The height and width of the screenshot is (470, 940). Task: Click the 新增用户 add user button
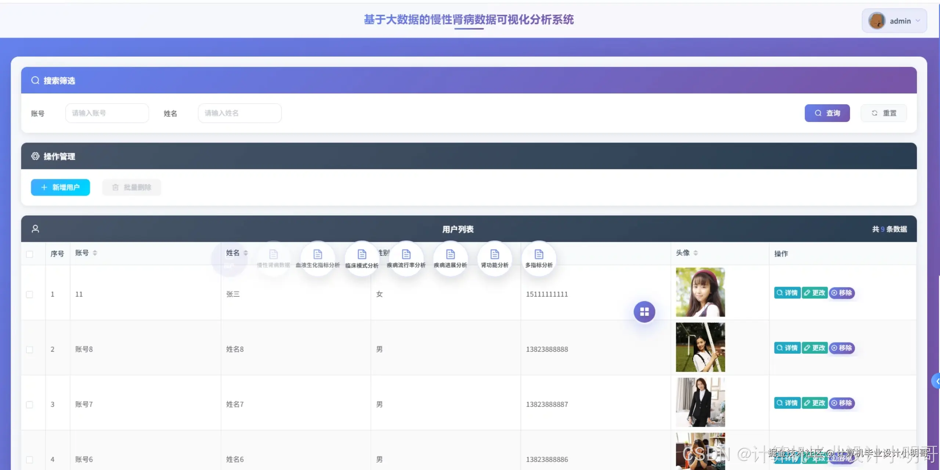(x=60, y=187)
